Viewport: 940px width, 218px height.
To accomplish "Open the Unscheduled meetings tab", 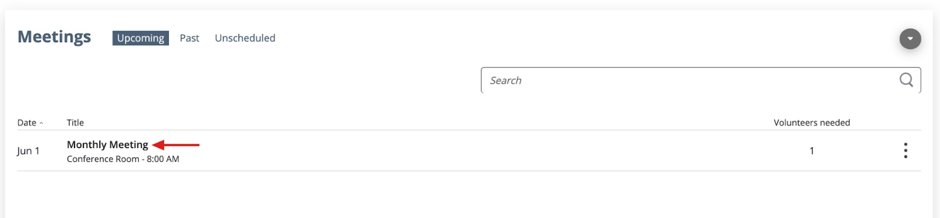I will click(x=245, y=38).
